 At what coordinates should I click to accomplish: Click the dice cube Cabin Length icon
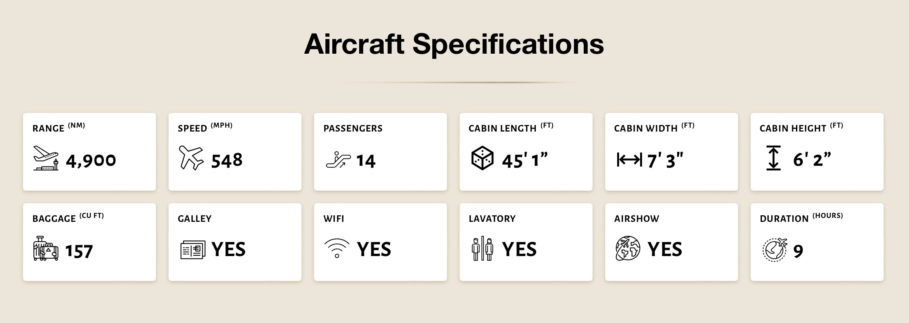pos(482,158)
